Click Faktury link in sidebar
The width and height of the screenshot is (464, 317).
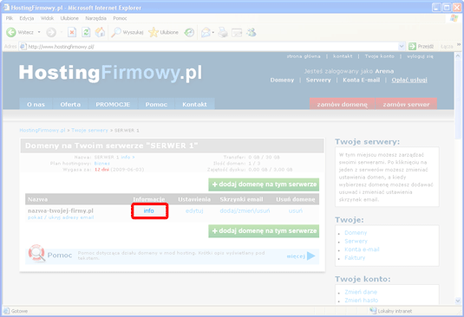[355, 257]
